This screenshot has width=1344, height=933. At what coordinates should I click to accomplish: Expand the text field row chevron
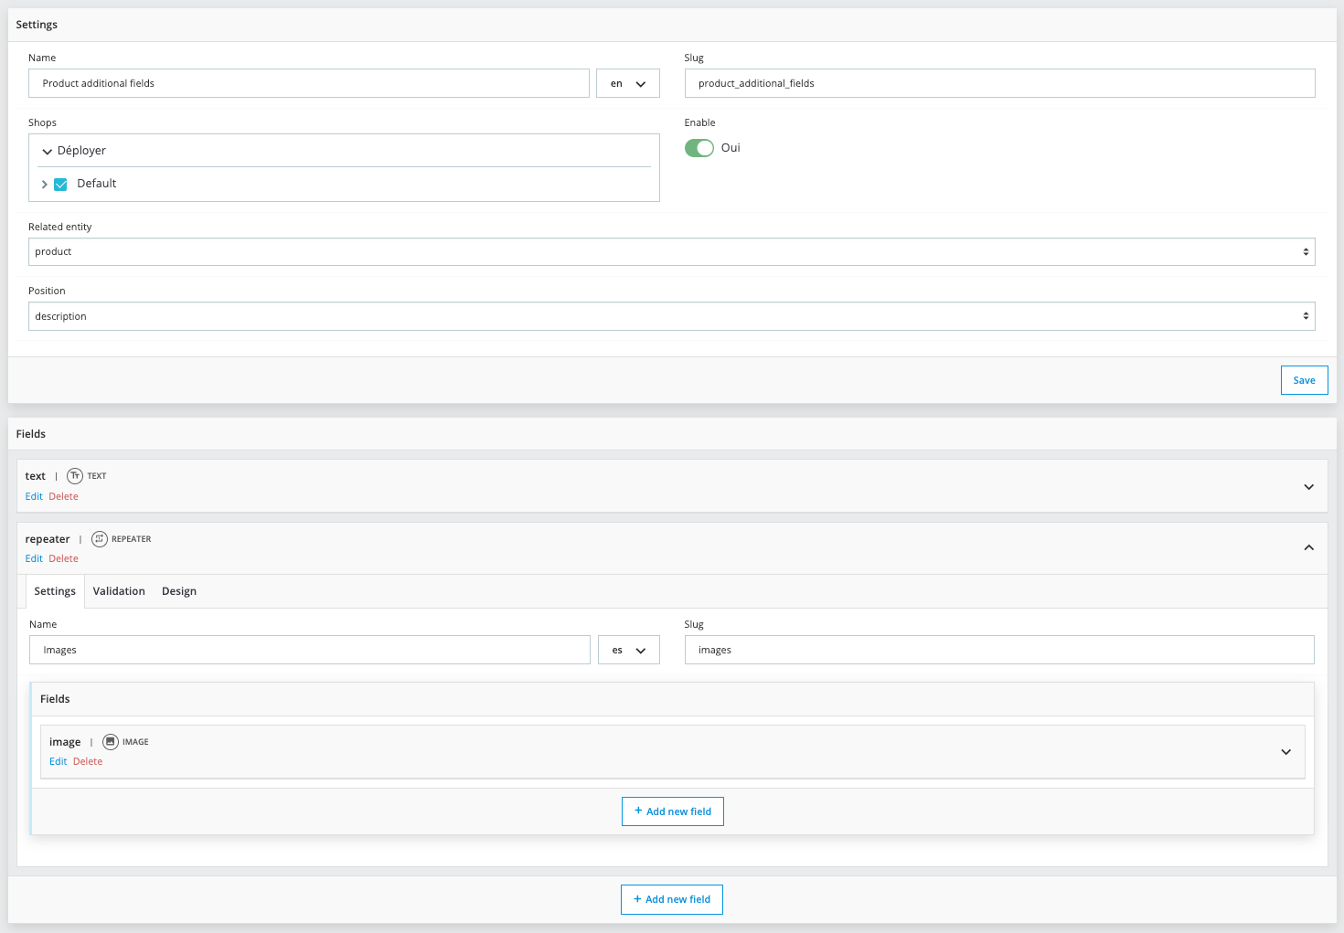(x=1308, y=487)
